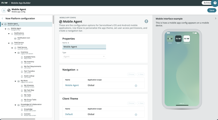Click the Connect screen icon
218x120 pixels.
(x=22, y=115)
